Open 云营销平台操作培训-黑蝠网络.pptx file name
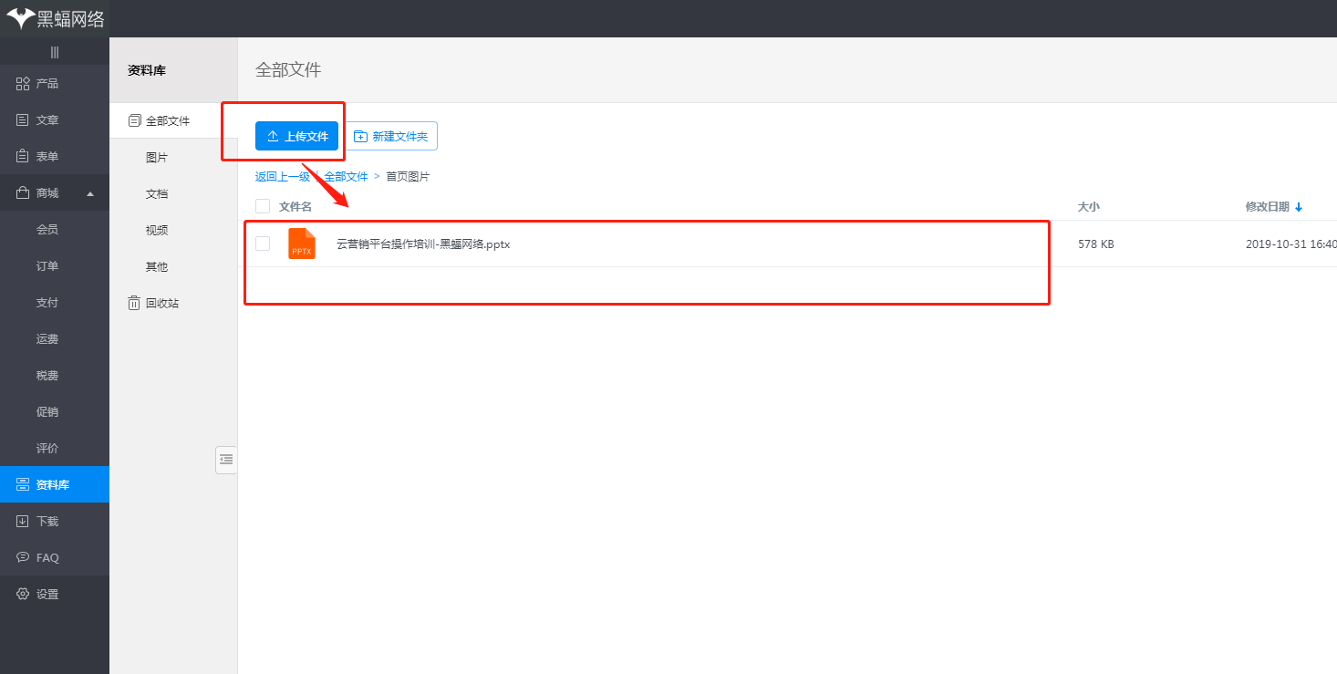Viewport: 1337px width, 674px height. coord(423,244)
